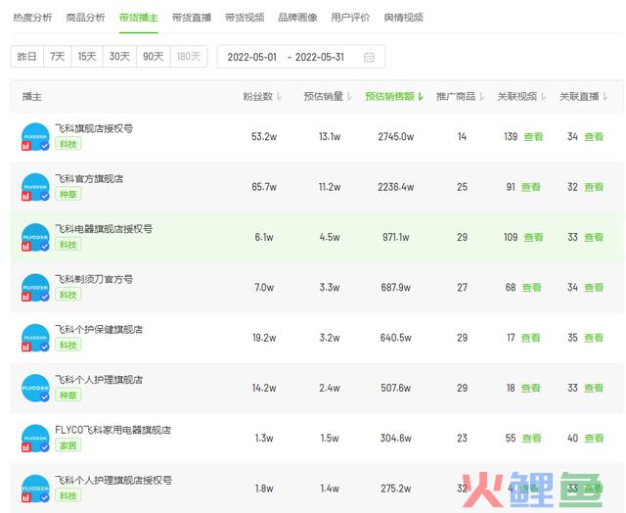Viewport: 626px width, 513px height.
Task: View 32 related livestreams of 飞科官方旗舰店
Action: 594,187
